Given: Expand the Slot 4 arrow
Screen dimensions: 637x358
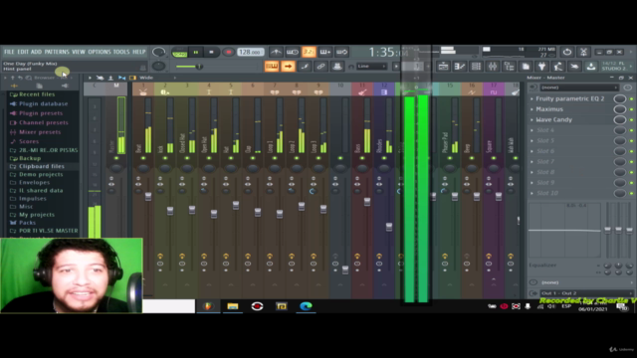Looking at the screenshot, I should click(x=531, y=130).
